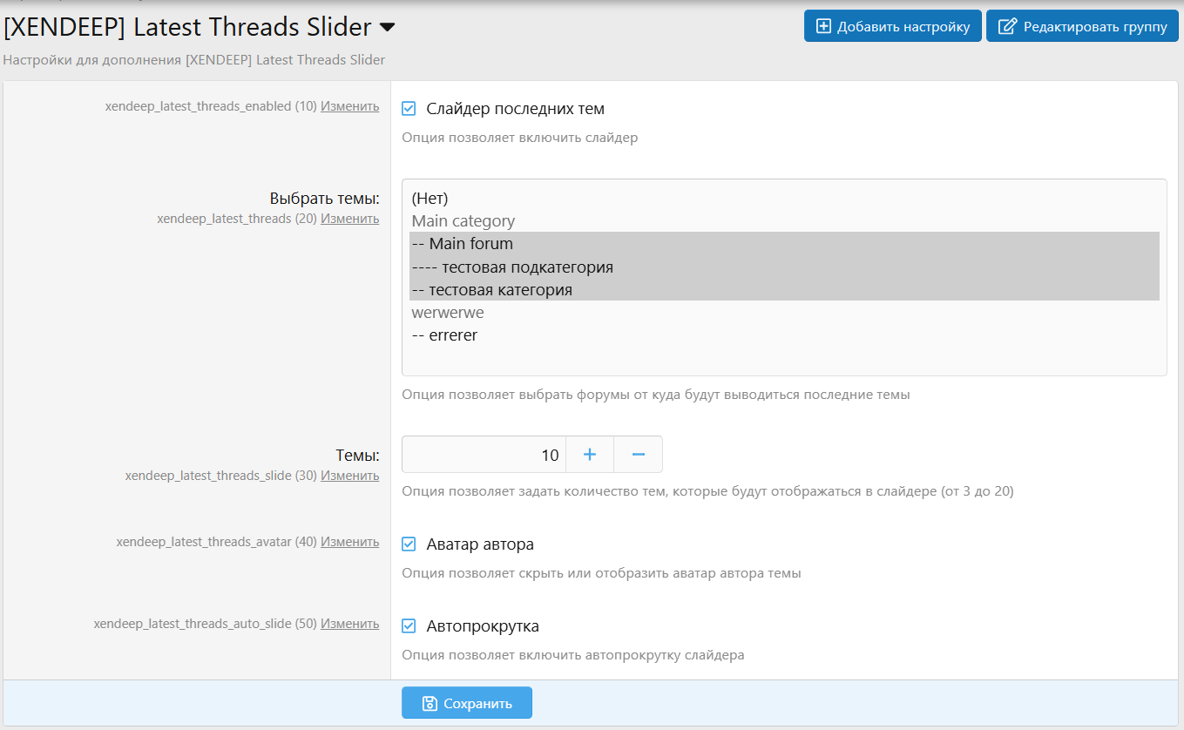1184x730 pixels.
Task: Disable the Автопрокрутка checkbox
Action: click(409, 626)
